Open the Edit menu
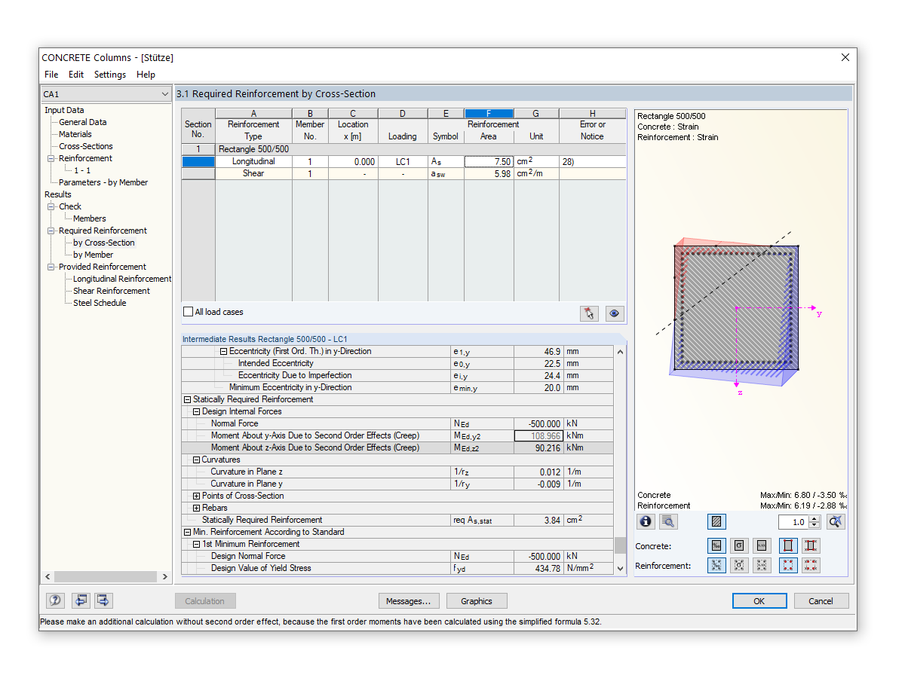This screenshot has width=905, height=678. [76, 75]
